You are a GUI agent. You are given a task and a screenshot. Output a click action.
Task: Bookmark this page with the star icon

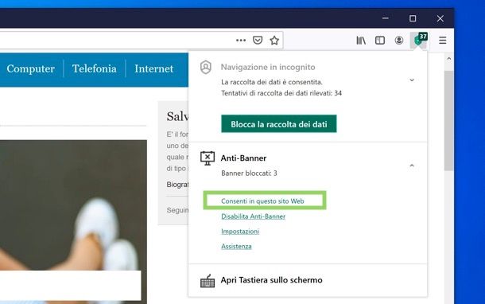274,41
